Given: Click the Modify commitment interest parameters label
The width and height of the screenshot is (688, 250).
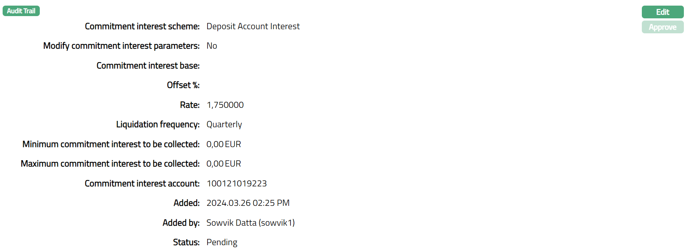Looking at the screenshot, I should [121, 46].
